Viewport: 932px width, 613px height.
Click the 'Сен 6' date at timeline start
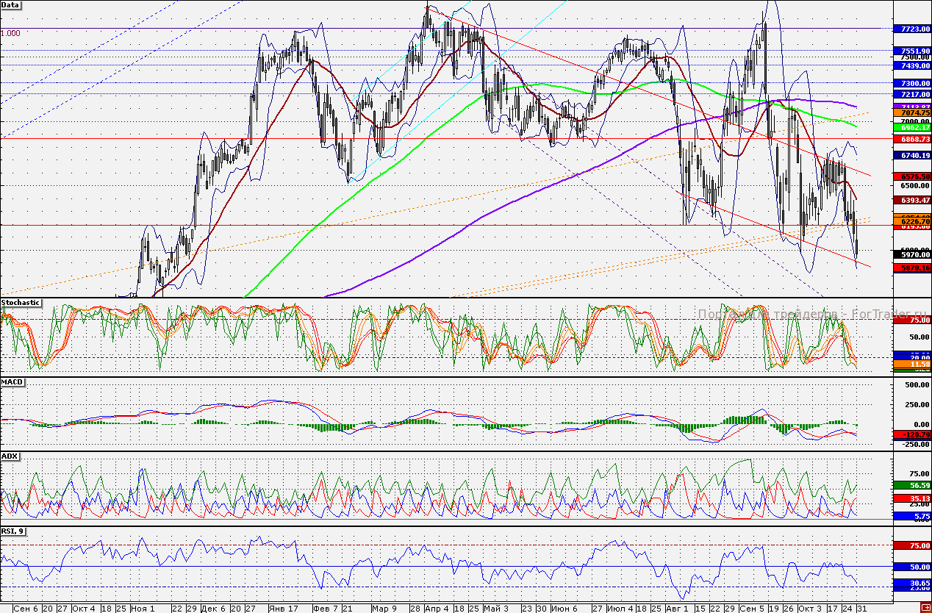coord(25,609)
